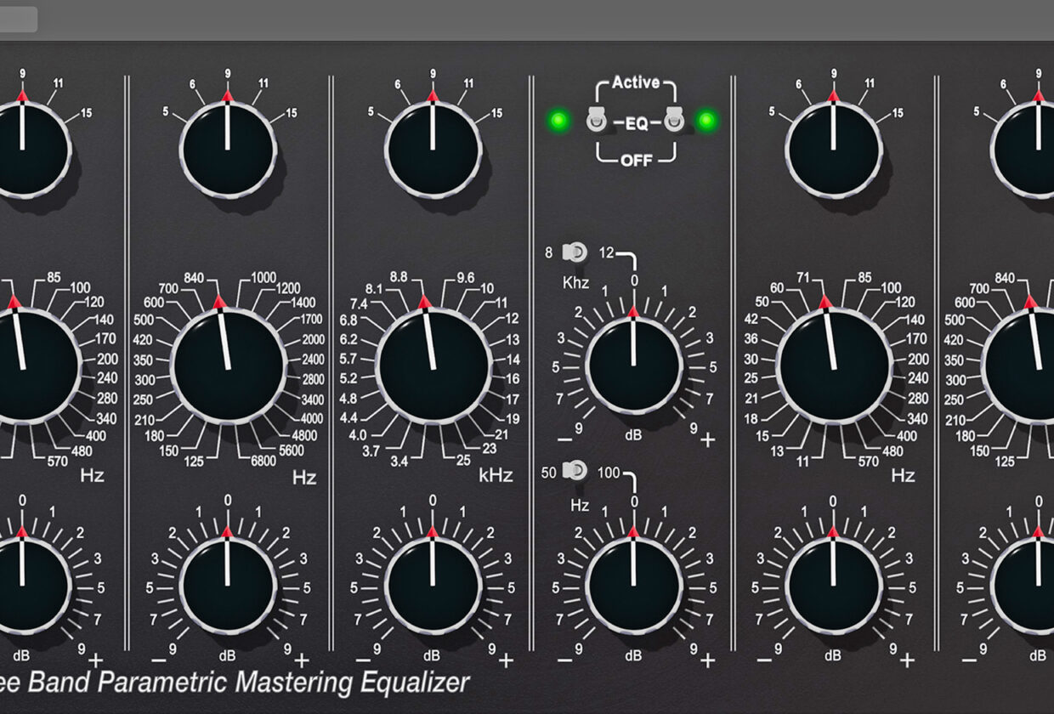Click the green LED right of EQ switches
The width and height of the screenshot is (1054, 714).
[x=706, y=121]
